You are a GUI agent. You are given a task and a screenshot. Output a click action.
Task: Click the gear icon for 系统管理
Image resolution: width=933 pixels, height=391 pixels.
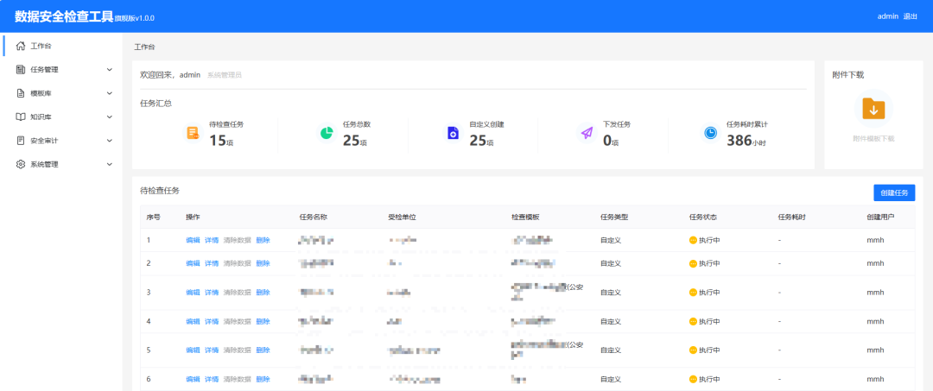pyautogui.click(x=21, y=164)
